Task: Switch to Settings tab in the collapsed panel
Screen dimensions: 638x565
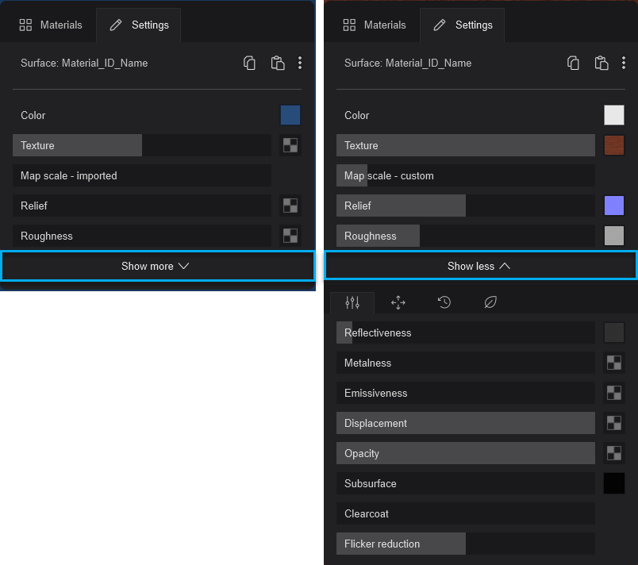Action: 139,25
